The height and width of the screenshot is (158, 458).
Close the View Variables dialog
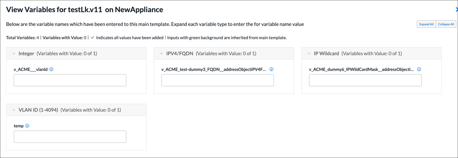(456, 9)
